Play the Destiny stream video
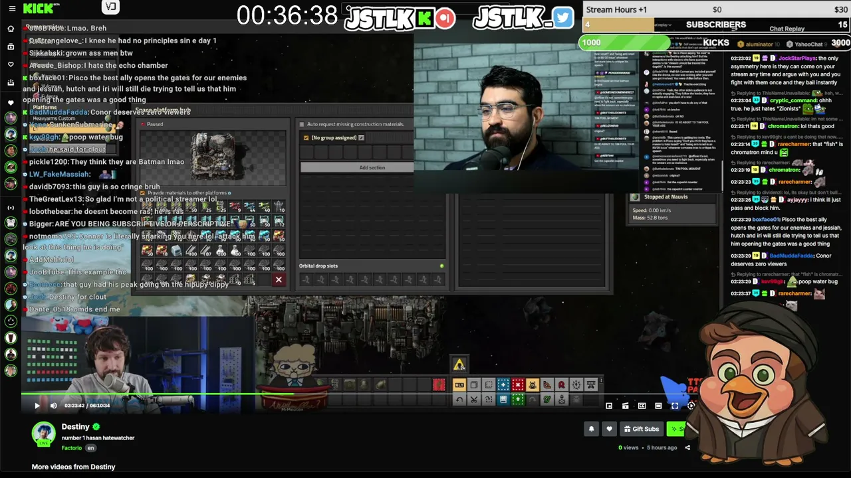Image resolution: width=851 pixels, height=478 pixels. coord(37,406)
